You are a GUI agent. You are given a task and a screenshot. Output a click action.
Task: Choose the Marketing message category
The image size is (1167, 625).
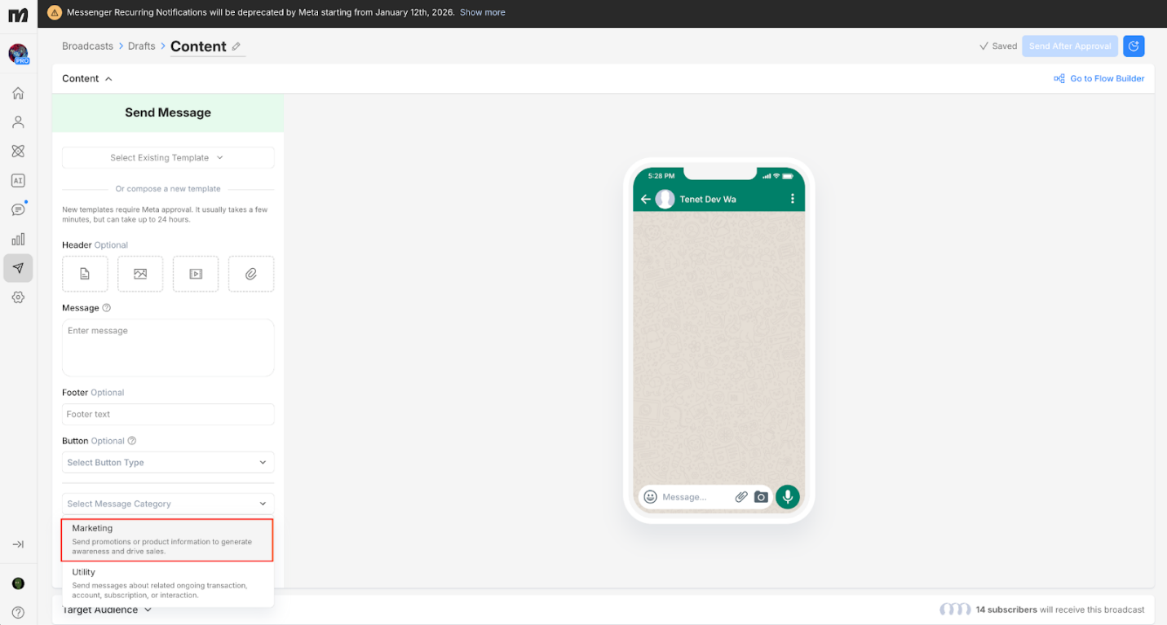click(x=167, y=539)
